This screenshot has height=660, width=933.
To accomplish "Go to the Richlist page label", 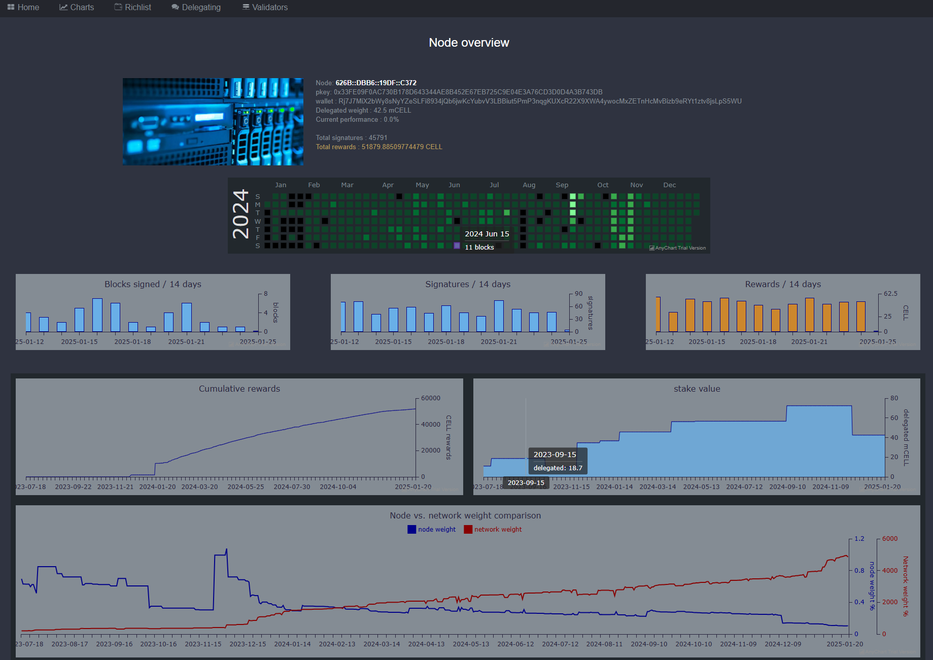I will click(138, 7).
